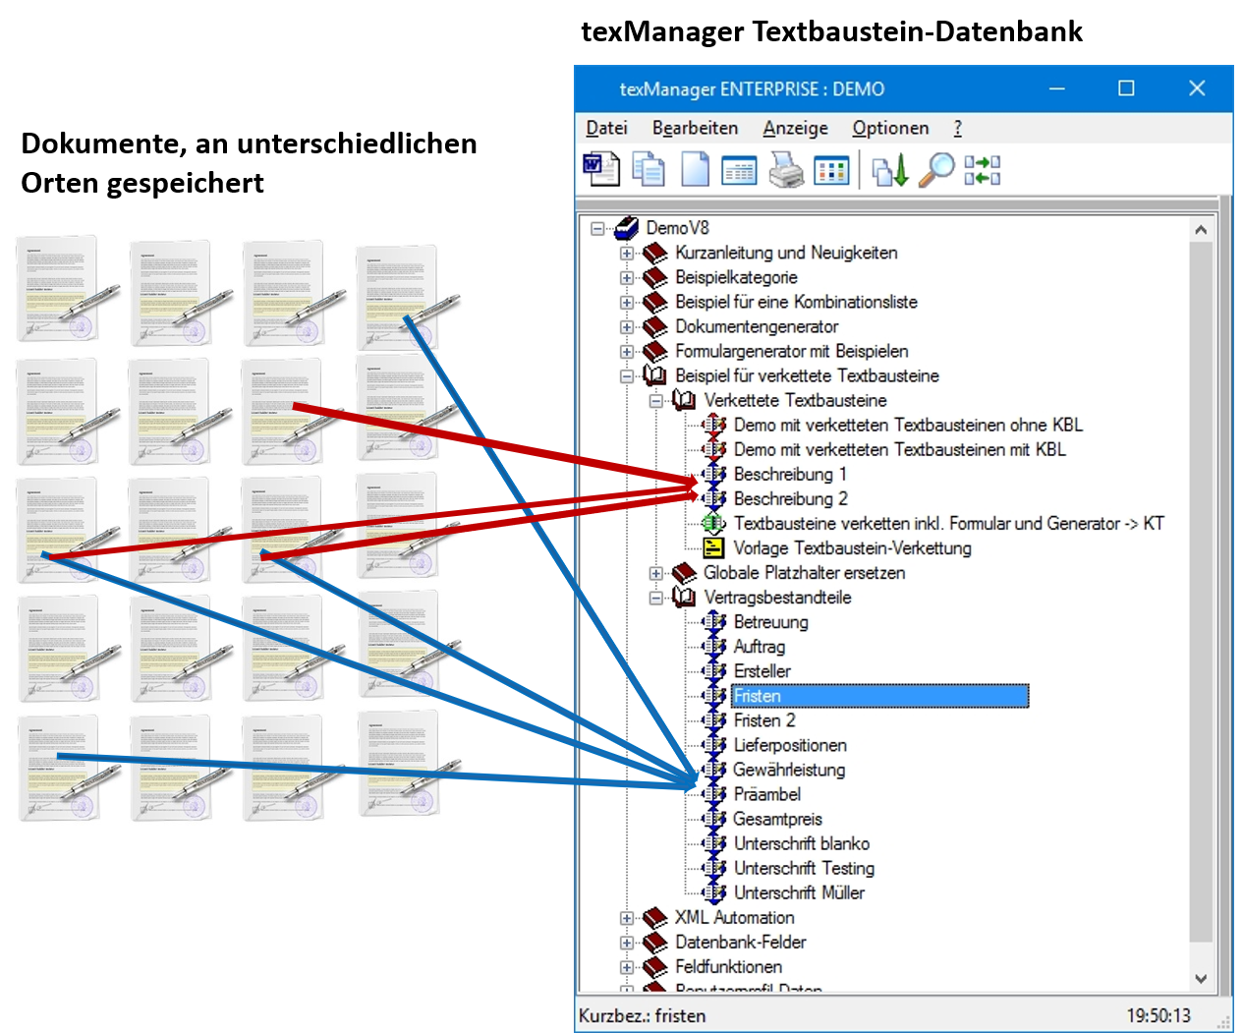
Task: Select Demo mit verketteten Textbausteinen mit KBL
Action: (x=899, y=449)
